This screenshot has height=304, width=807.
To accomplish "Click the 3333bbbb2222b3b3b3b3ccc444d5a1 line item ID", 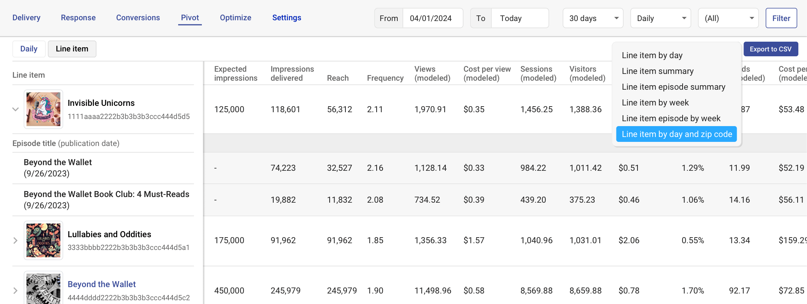I will pos(129,247).
